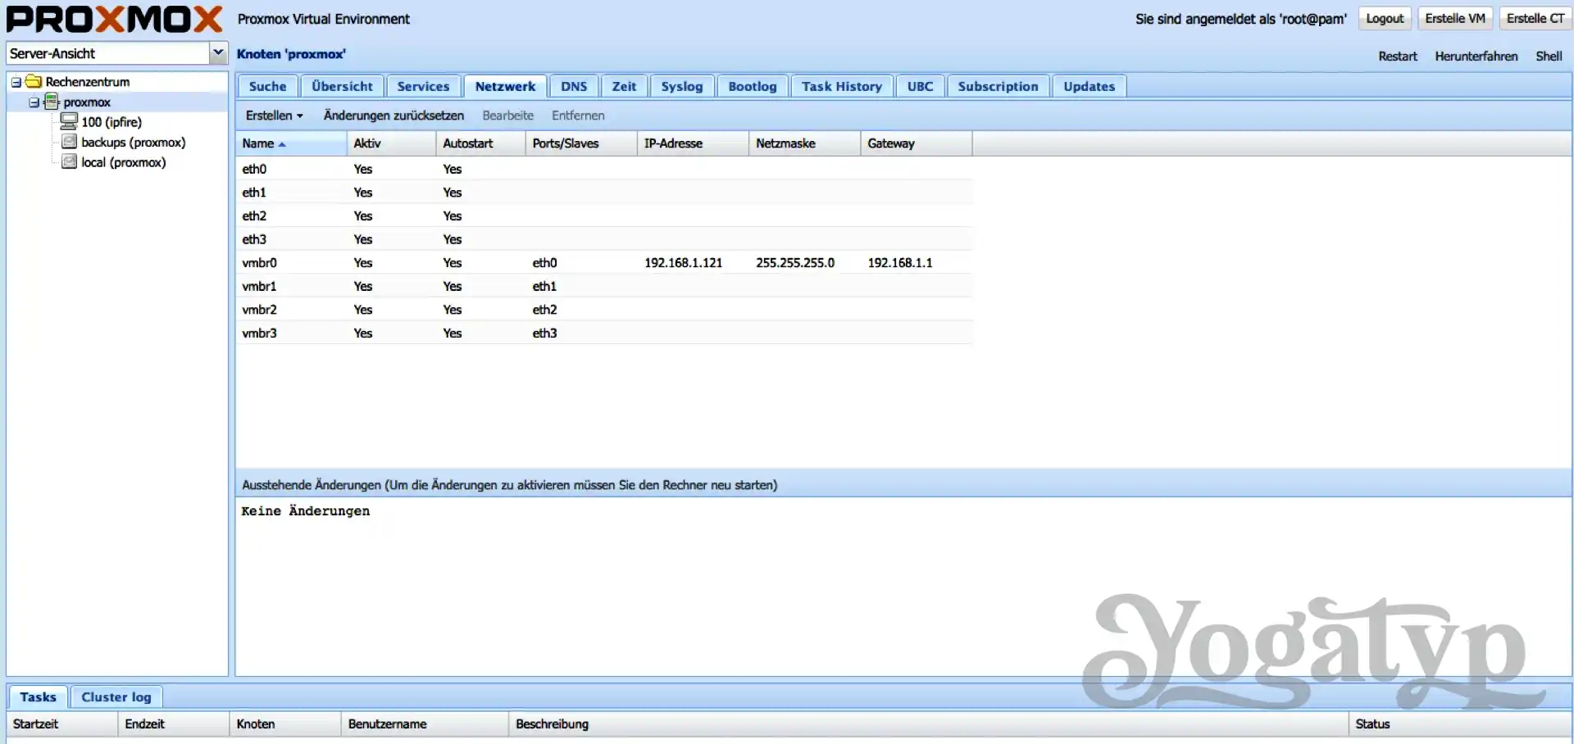Viewport: 1574px width, 744px height.
Task: Click the local storage icon
Action: tap(70, 162)
